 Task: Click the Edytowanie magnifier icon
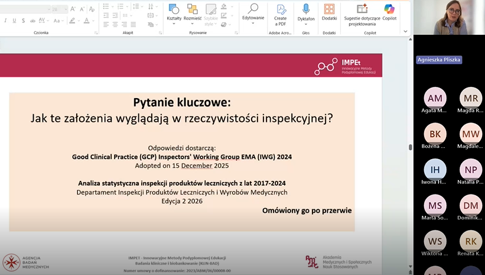[253, 9]
